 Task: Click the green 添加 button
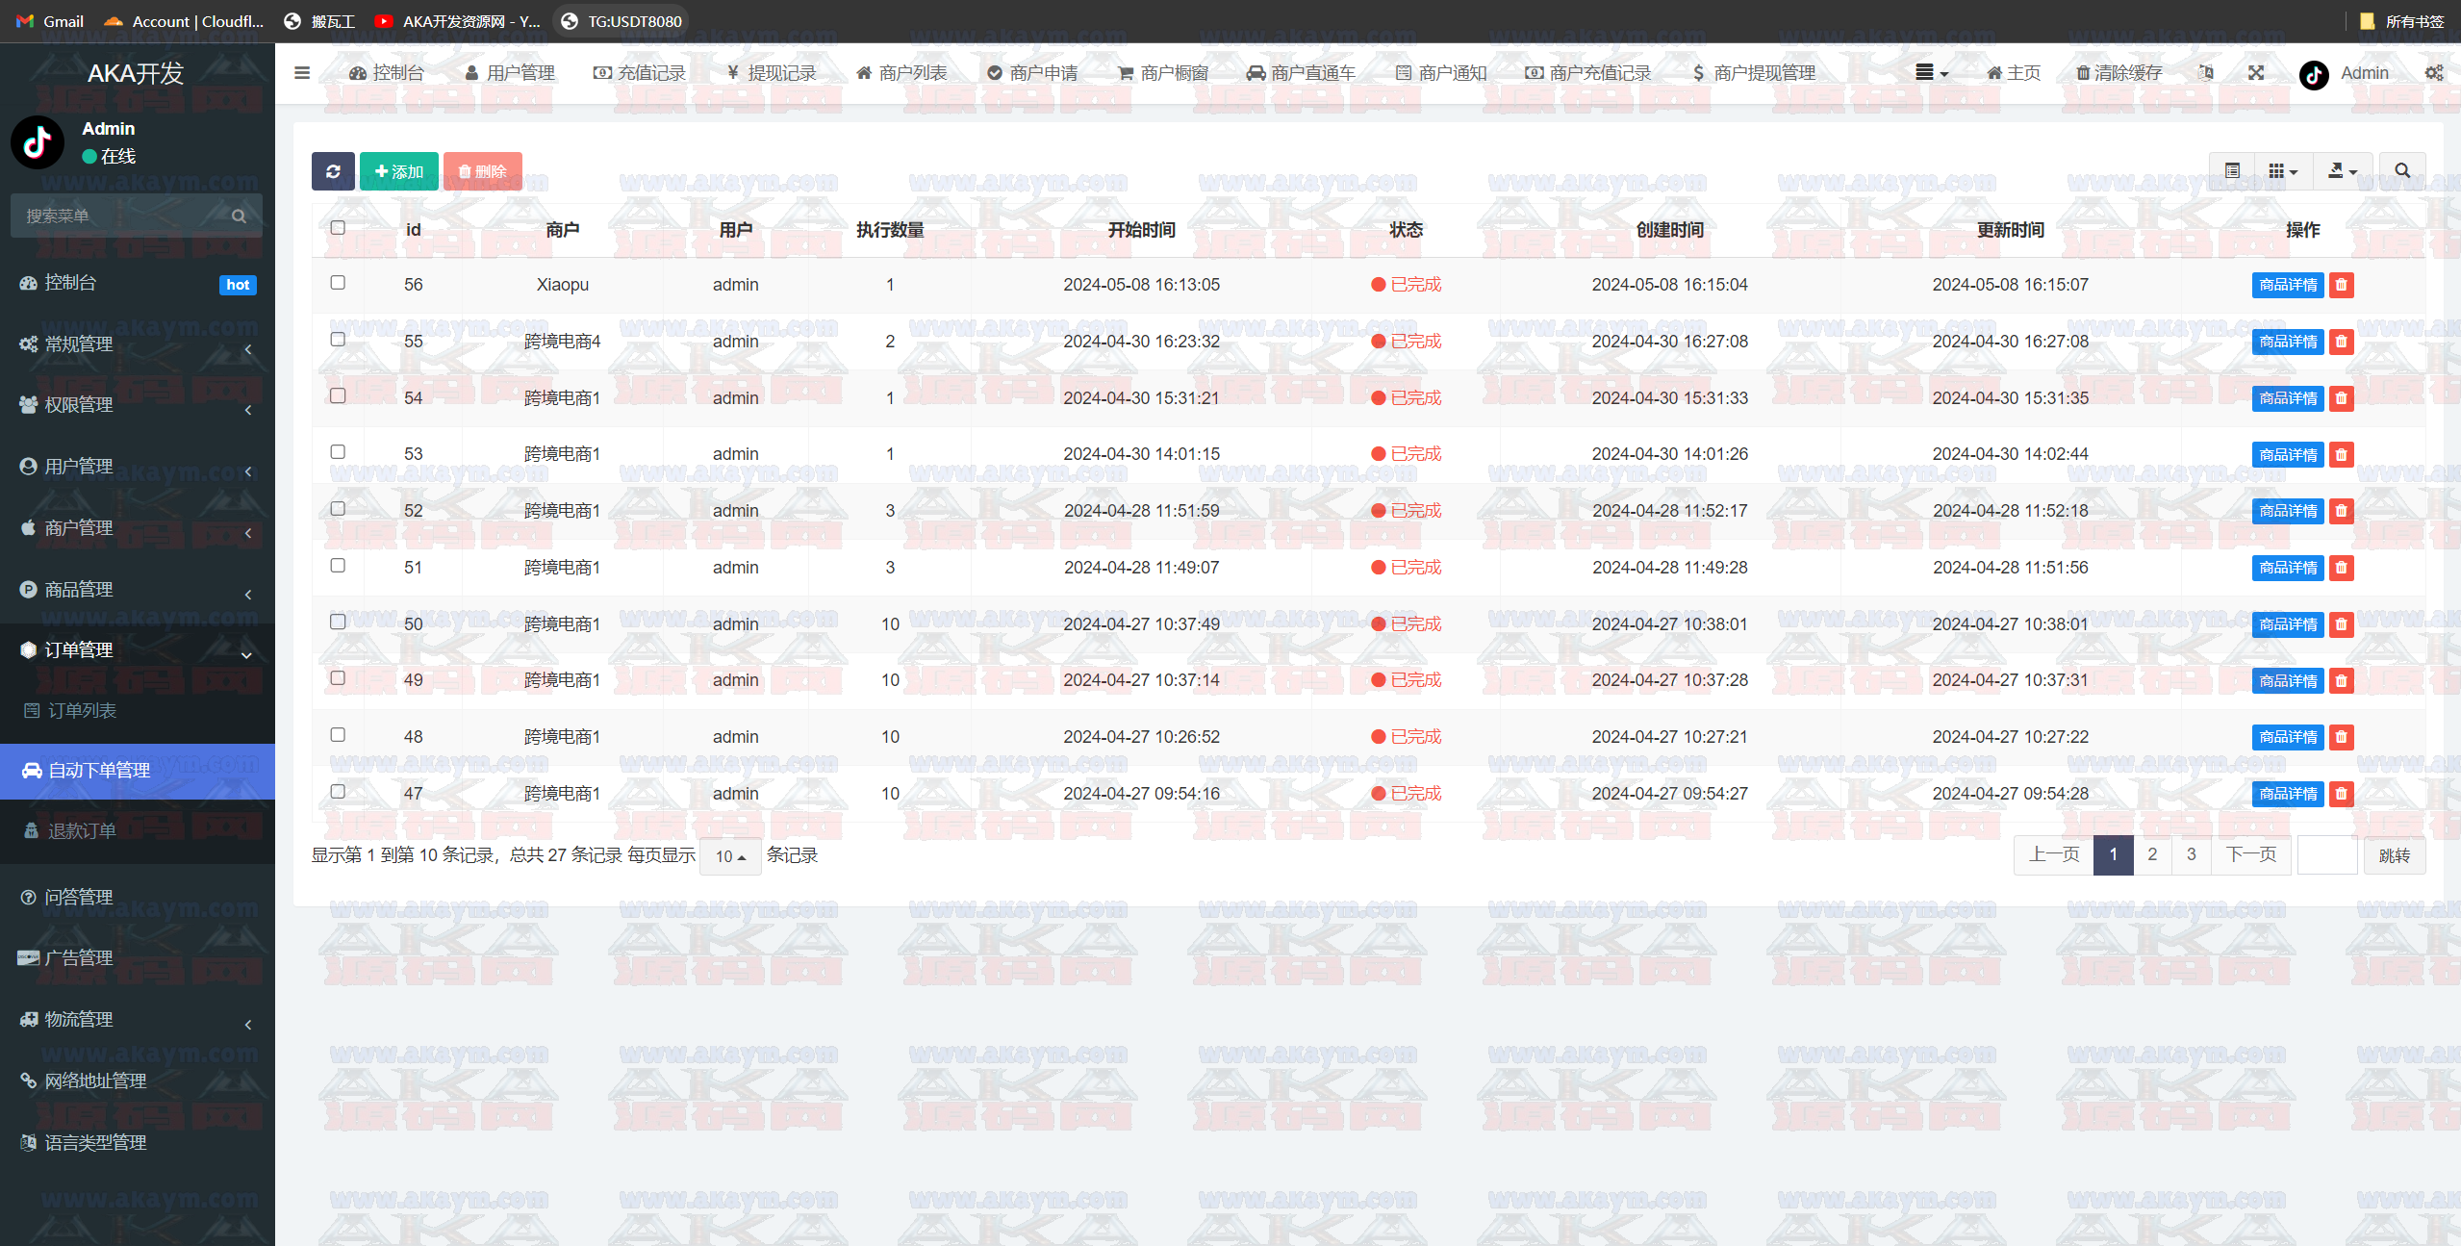click(398, 171)
